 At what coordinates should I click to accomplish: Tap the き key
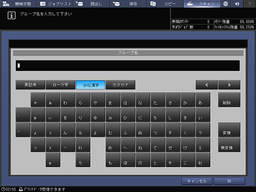click(188, 115)
